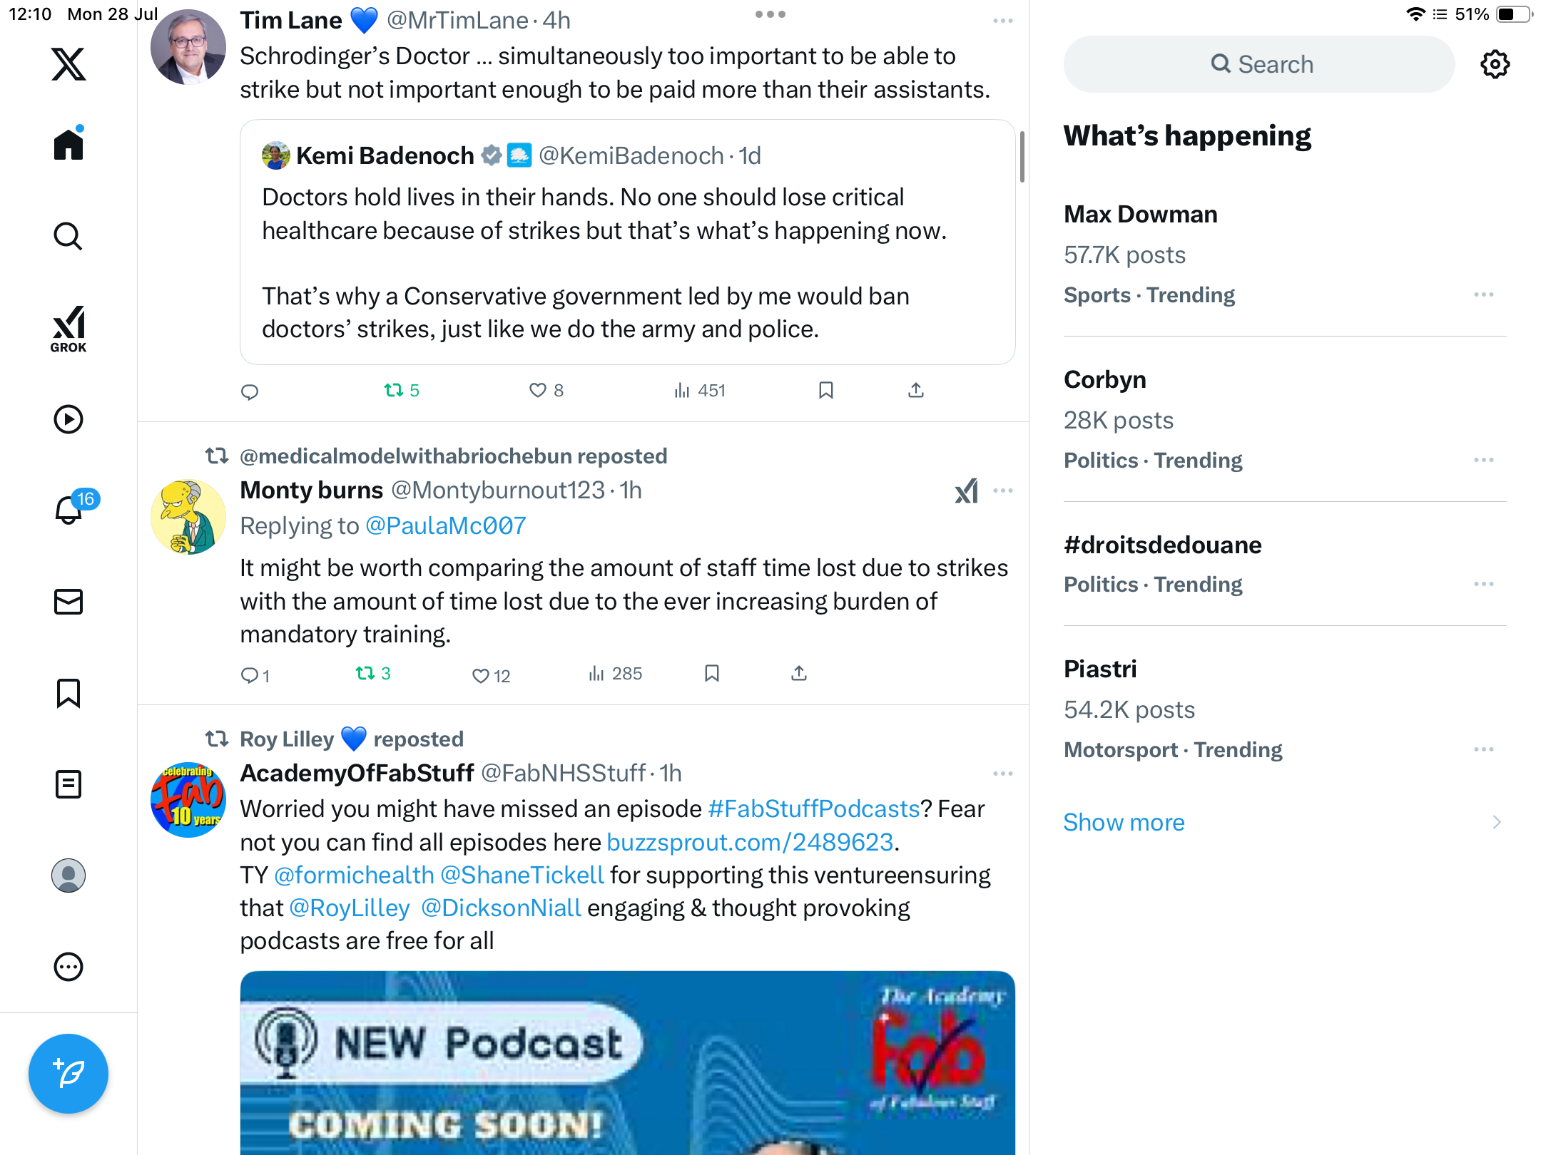Click the Search input field
Viewport: 1541px width, 1155px height.
pyautogui.click(x=1258, y=64)
